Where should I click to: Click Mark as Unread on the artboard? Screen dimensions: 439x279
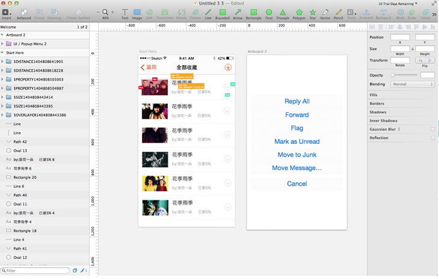pyautogui.click(x=296, y=141)
